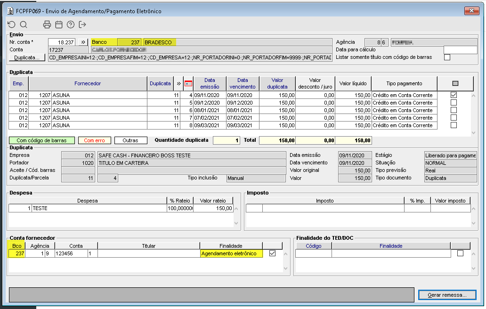Click the 'Data para cálculo' input field
The width and height of the screenshot is (486, 309).
(x=460, y=50)
